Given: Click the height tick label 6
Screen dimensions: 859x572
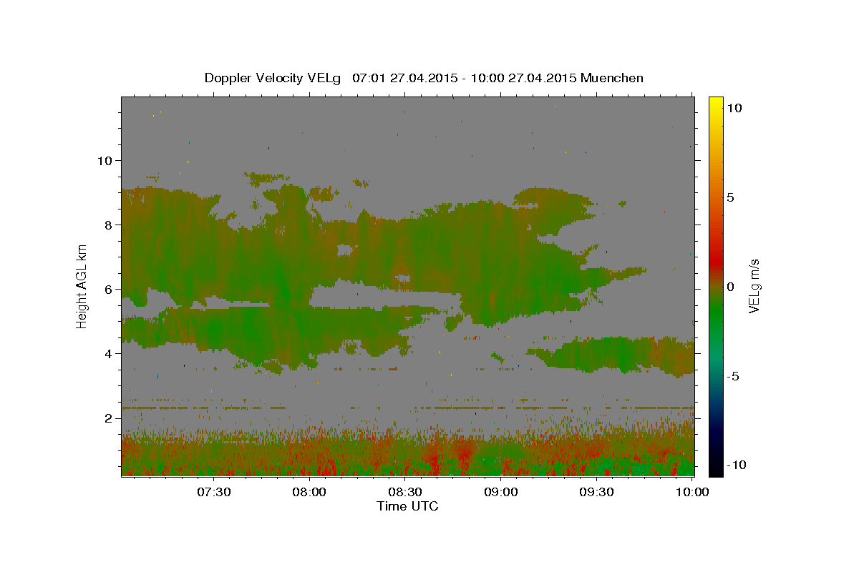Looking at the screenshot, I should coord(107,289).
